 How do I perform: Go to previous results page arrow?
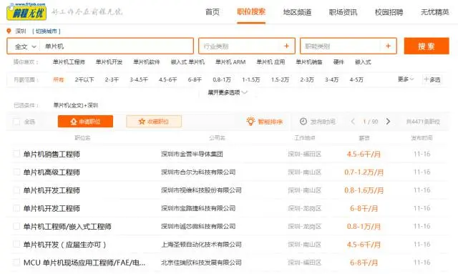tap(353, 122)
